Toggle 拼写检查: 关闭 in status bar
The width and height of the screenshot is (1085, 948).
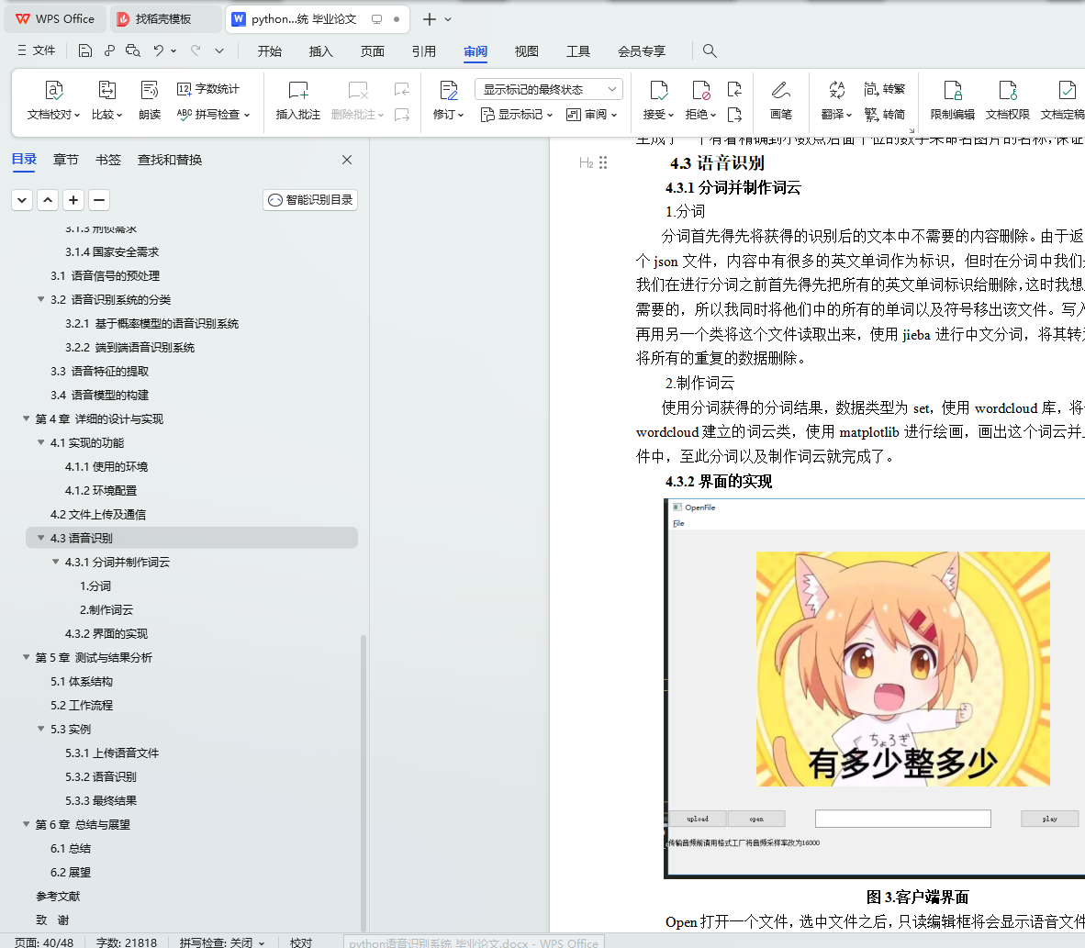pyautogui.click(x=221, y=942)
